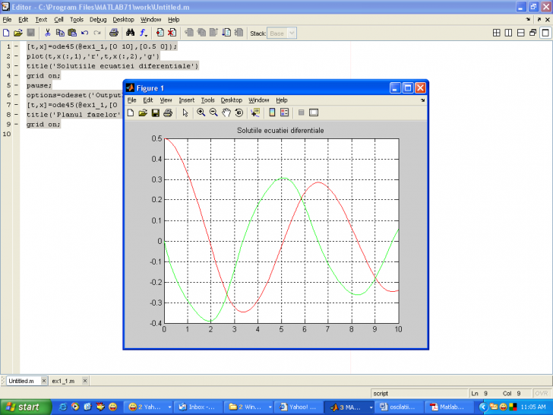The image size is (553, 415).
Task: Paste icon in Editor toolbar
Action: coord(72,33)
